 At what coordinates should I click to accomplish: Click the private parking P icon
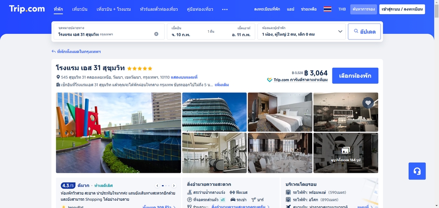pyautogui.click(x=189, y=200)
